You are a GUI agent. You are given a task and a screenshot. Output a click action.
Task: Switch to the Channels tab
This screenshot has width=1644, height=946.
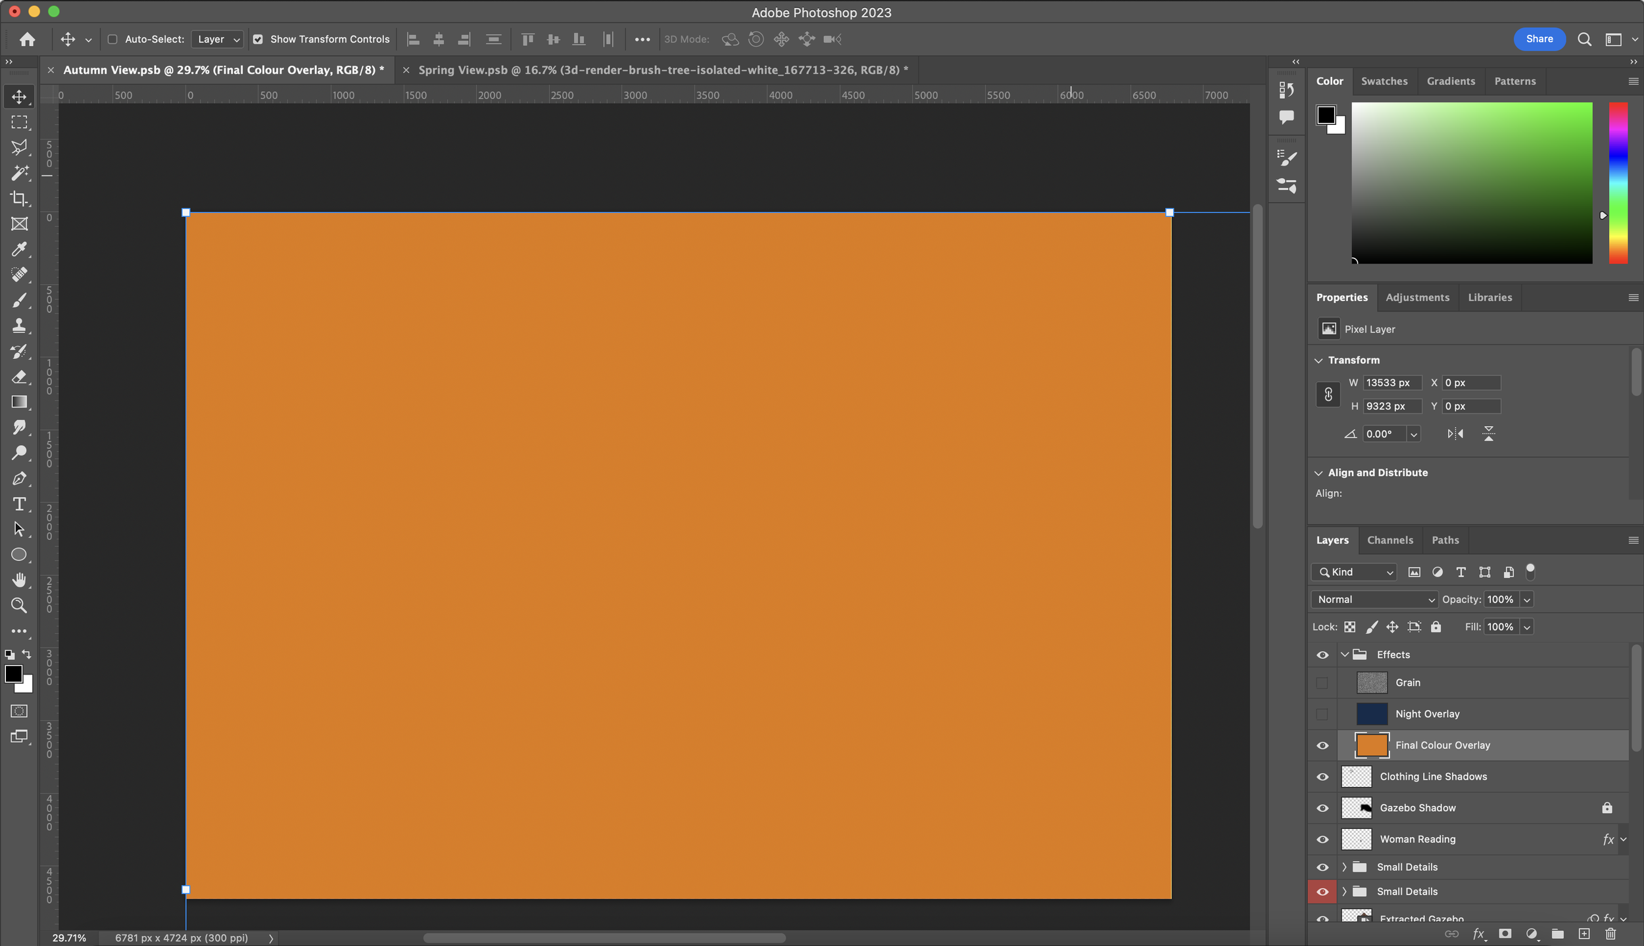pos(1390,540)
